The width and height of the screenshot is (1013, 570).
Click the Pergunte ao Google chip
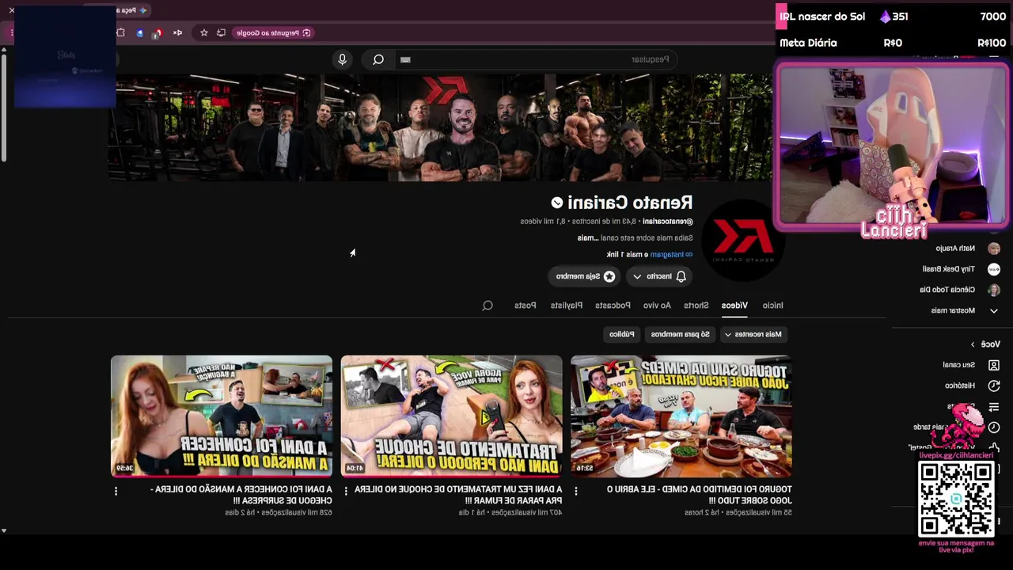[x=273, y=32]
